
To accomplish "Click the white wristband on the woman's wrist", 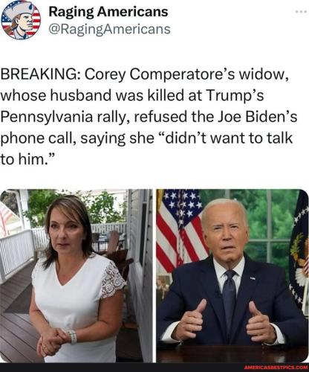I will [72, 337].
